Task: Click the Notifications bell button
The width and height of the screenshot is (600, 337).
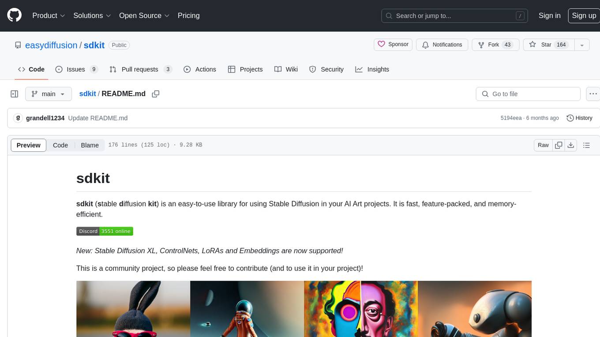Action: pyautogui.click(x=442, y=45)
